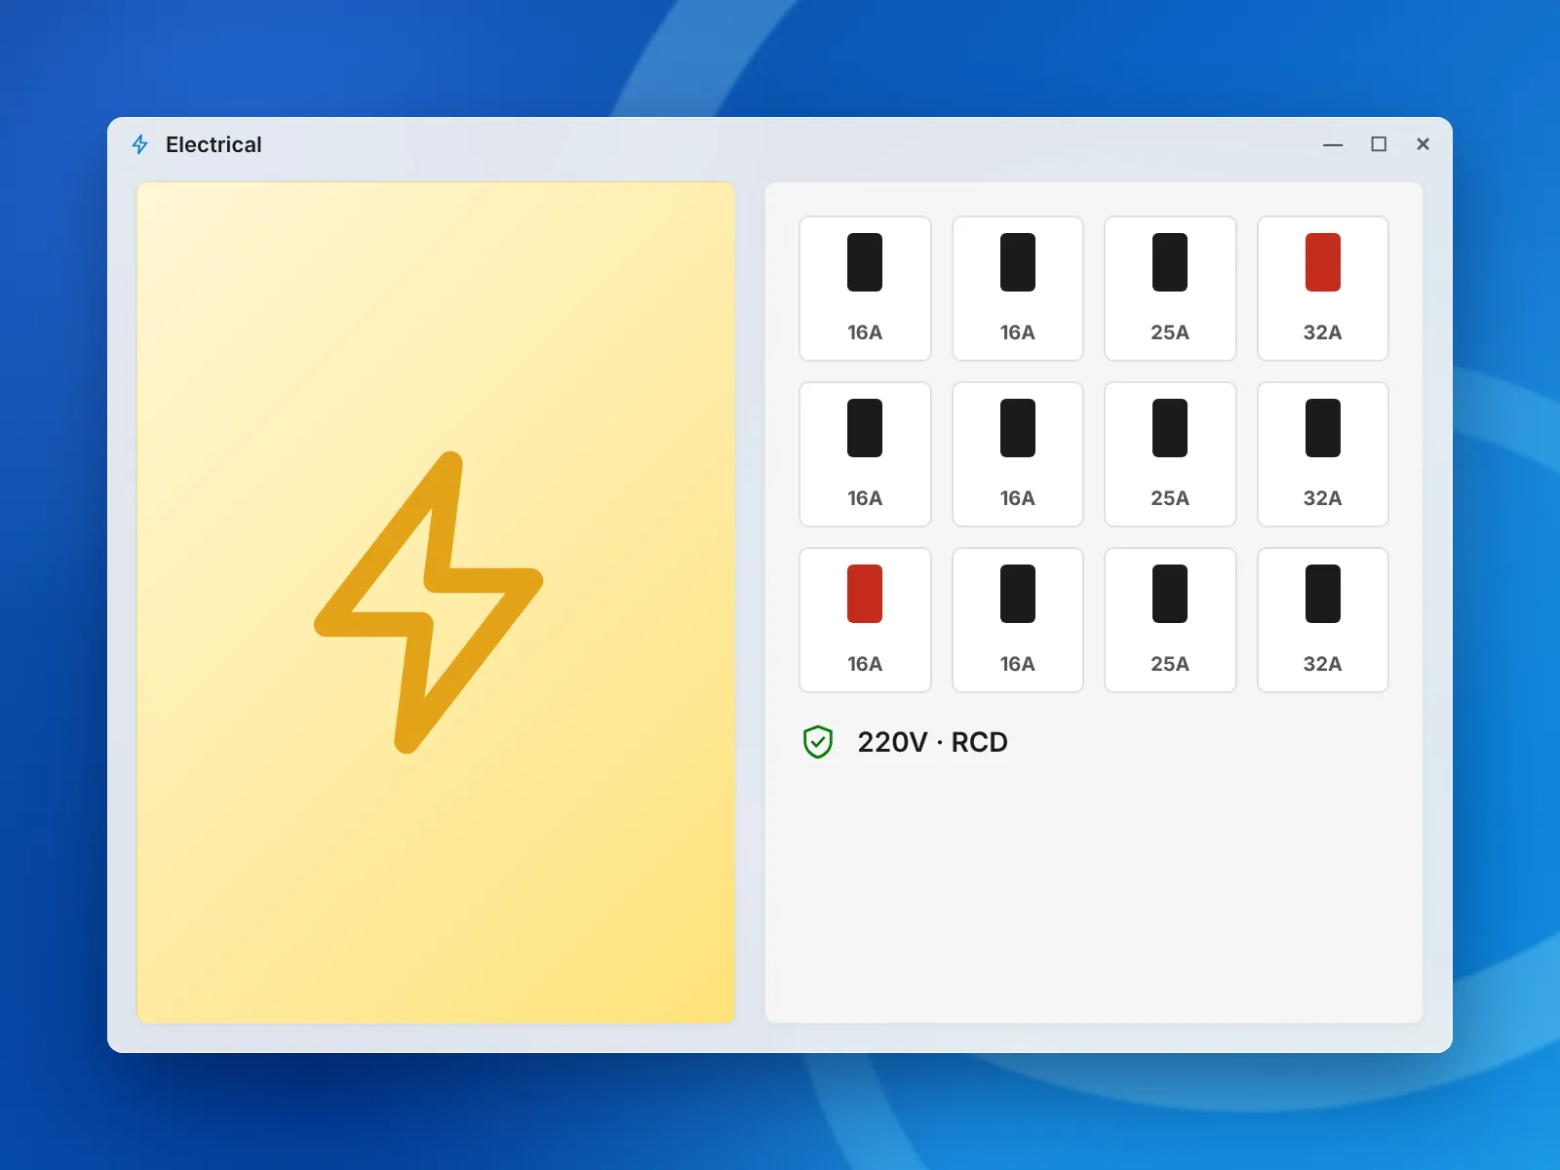Screen dimensions: 1560x1170
Task: Click the green shield check icon
Action: (x=818, y=742)
